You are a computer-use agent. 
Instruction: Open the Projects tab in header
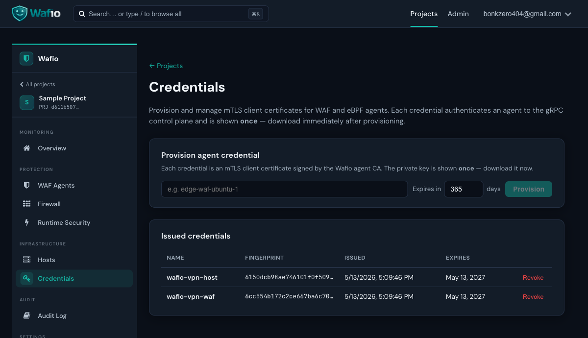tap(424, 14)
